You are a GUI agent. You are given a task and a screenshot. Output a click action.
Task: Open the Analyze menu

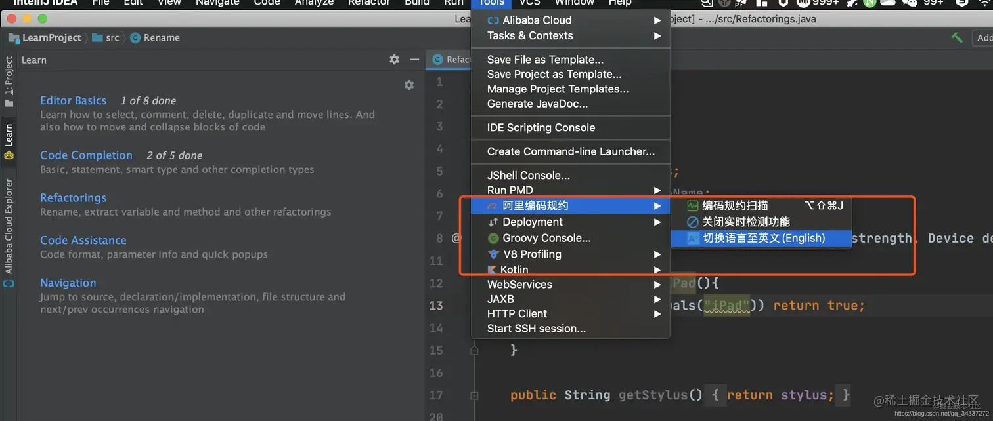tap(314, 3)
